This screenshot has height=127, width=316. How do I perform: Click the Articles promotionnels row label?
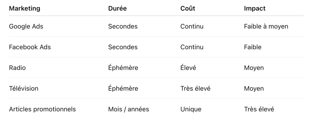tap(42, 109)
